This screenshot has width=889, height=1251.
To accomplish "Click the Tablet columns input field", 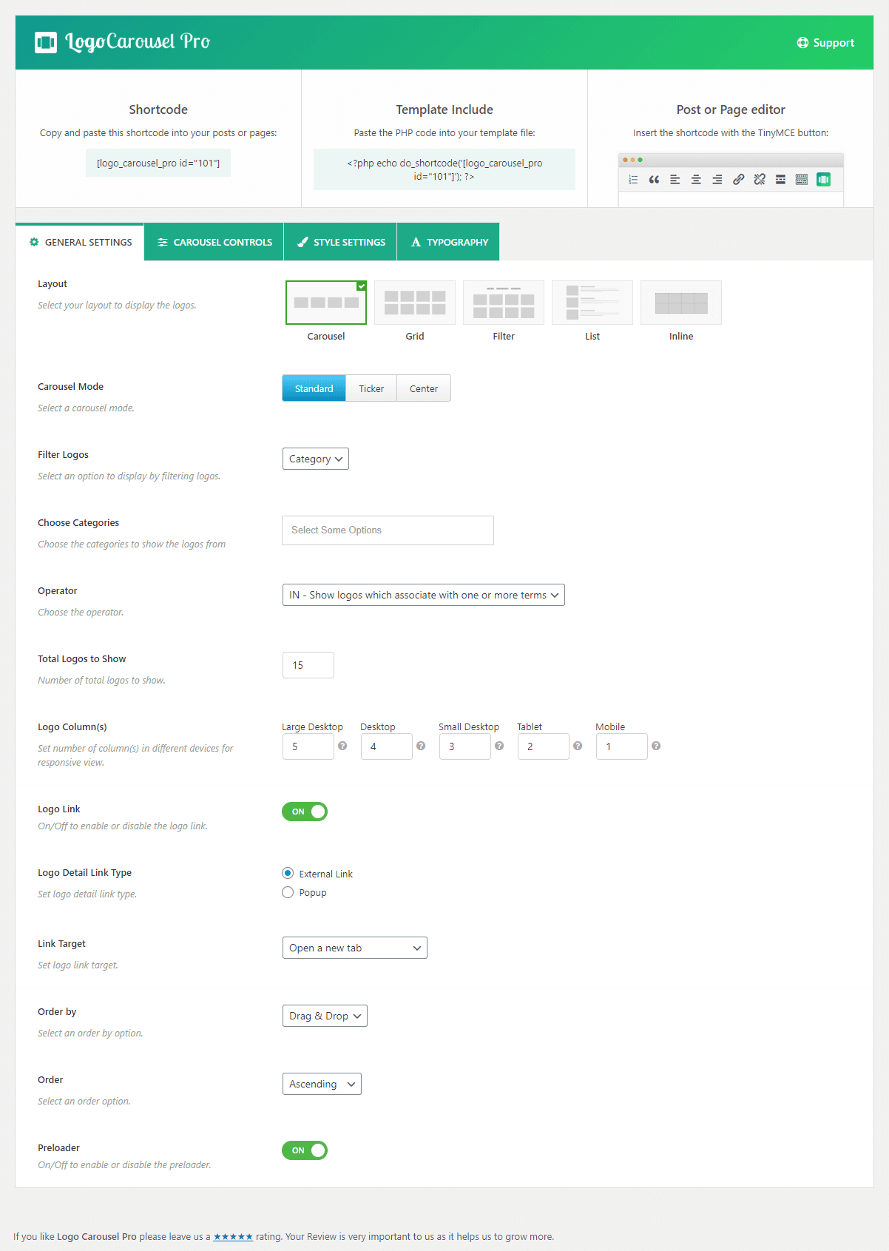I will [x=544, y=746].
